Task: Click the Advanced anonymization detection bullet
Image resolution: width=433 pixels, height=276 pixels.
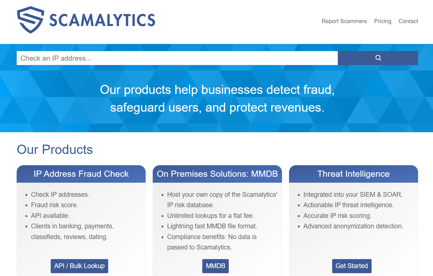Action: pos(353,226)
